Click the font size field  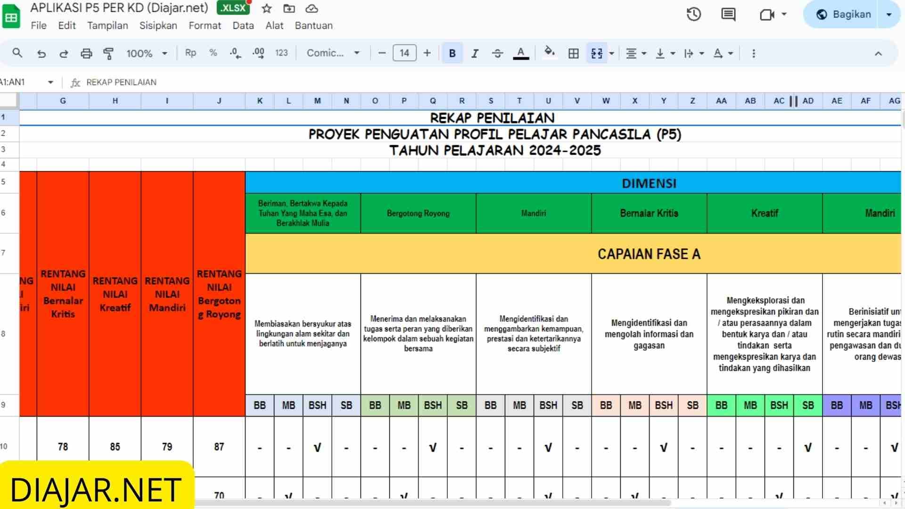[x=404, y=53]
